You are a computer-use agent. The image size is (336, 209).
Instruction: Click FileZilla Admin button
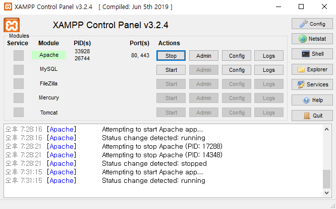pos(204,84)
